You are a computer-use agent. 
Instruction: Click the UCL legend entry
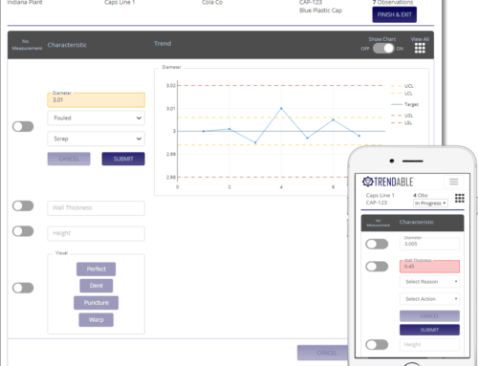(x=402, y=86)
